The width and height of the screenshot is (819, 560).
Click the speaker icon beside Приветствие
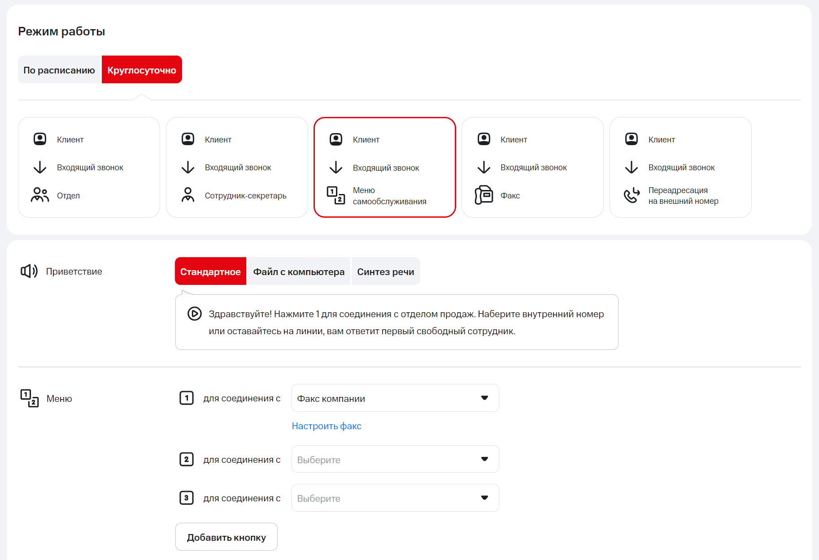(29, 271)
